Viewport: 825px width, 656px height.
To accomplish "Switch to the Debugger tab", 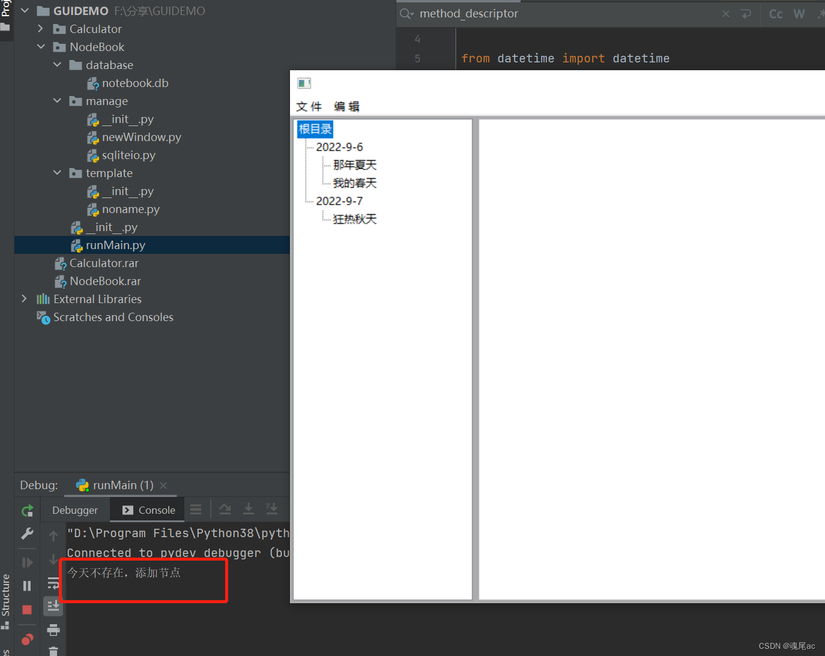I will (75, 510).
